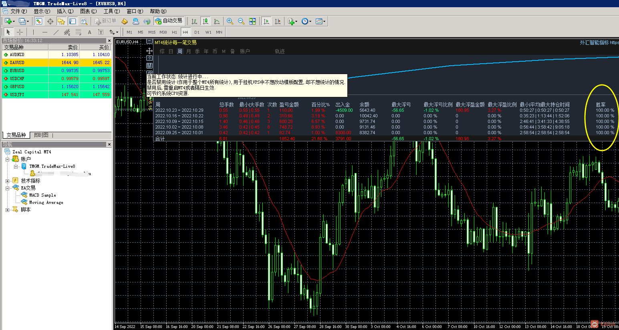Collapse the EA交易 tree node

click(x=7, y=188)
